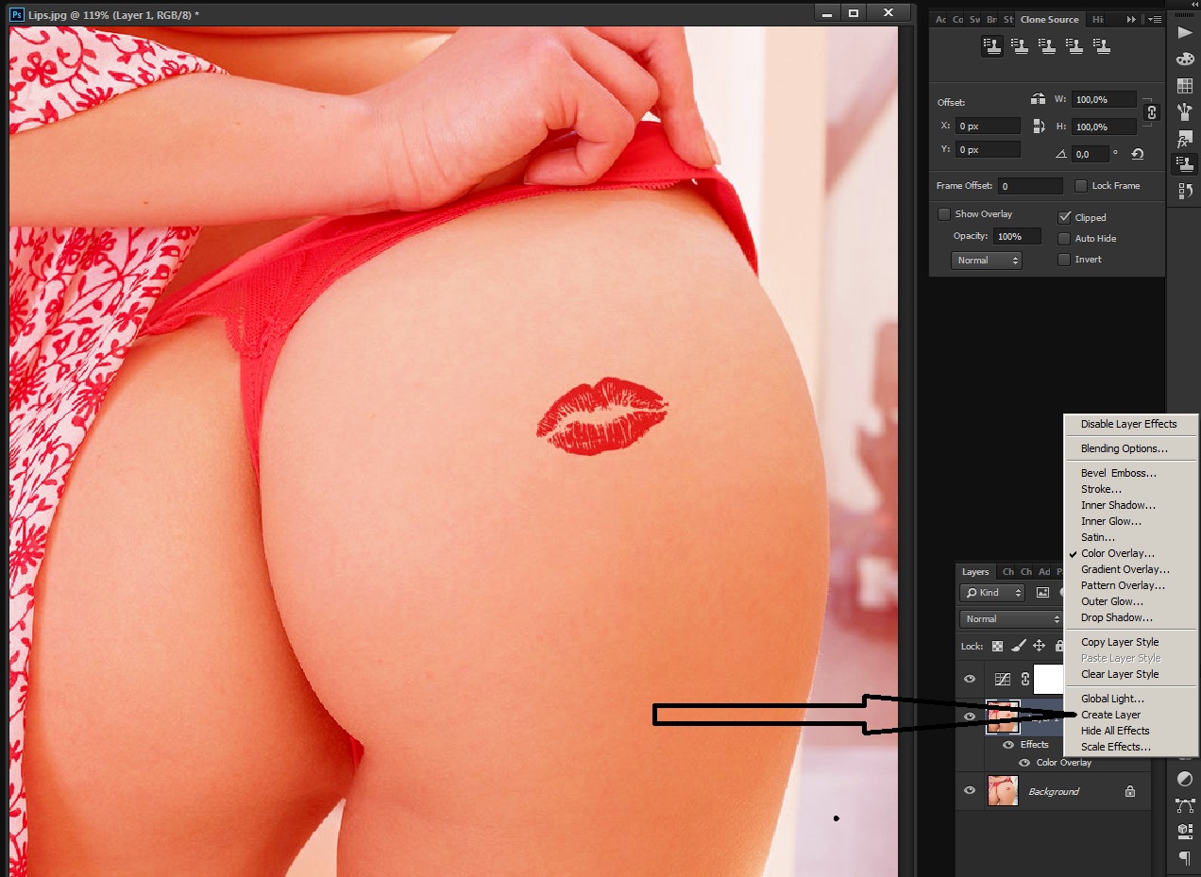This screenshot has height=877, width=1201.
Task: Click the Frame Offset input field
Action: (x=1031, y=186)
